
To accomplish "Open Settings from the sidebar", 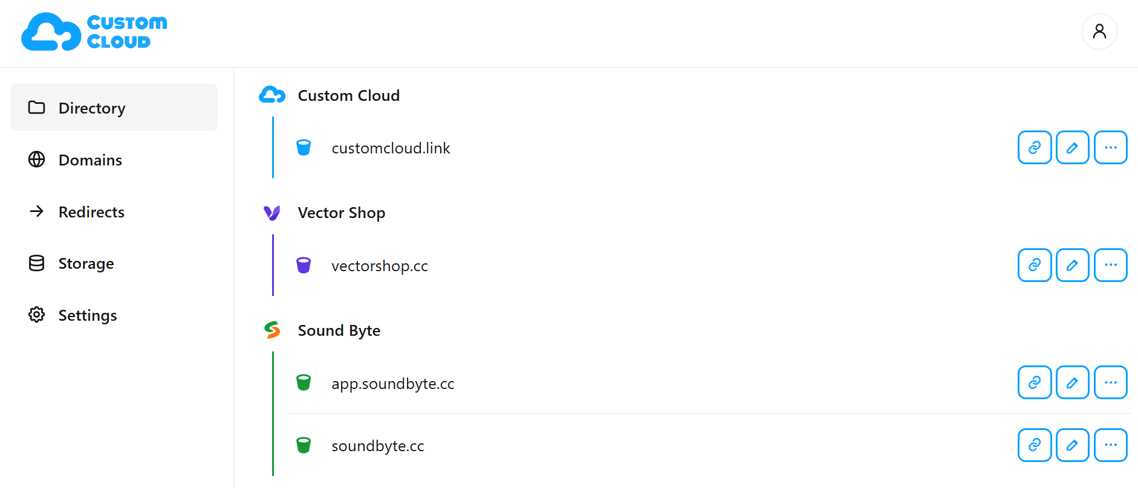I will click(x=114, y=315).
